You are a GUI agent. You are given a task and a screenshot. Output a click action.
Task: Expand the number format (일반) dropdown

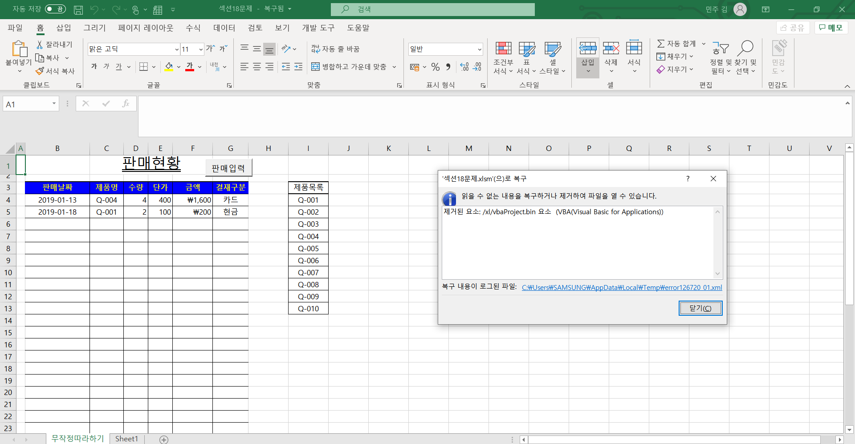[480, 49]
